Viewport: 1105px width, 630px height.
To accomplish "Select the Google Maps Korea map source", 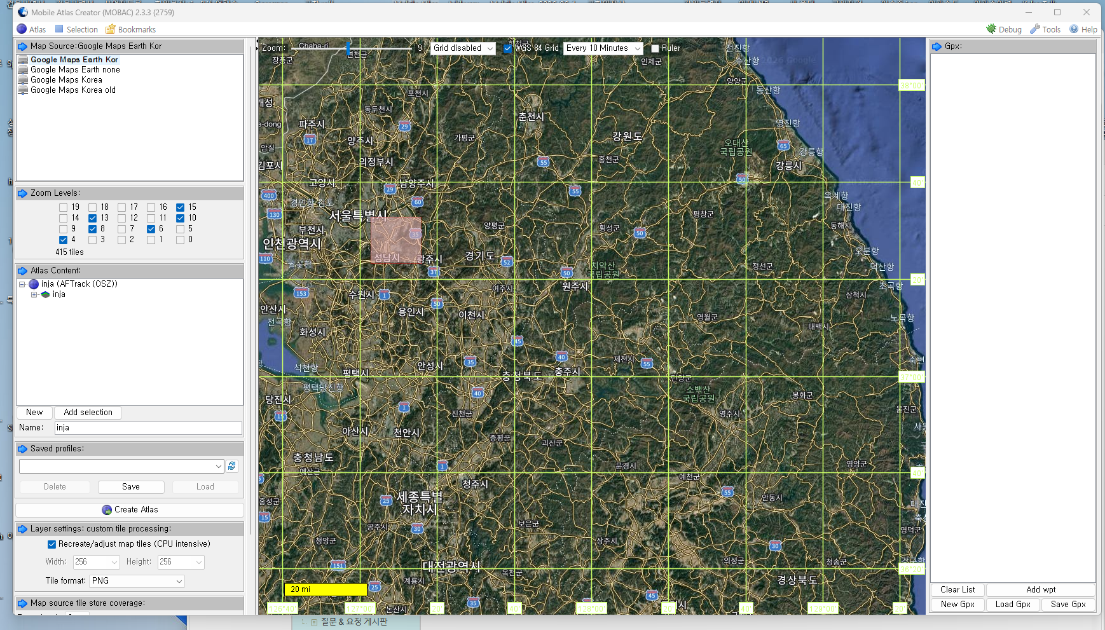I will [x=66, y=80].
